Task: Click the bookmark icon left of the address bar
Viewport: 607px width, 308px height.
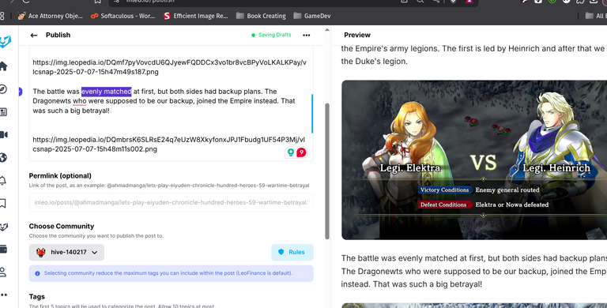Action: coord(97,2)
